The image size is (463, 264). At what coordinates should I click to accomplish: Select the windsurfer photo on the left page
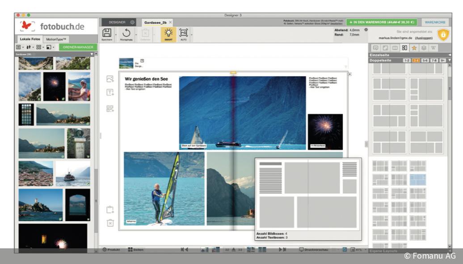pos(164,189)
